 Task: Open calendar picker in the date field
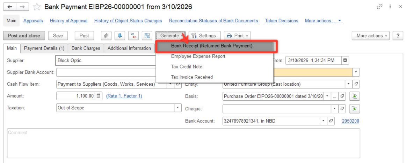(x=345, y=60)
